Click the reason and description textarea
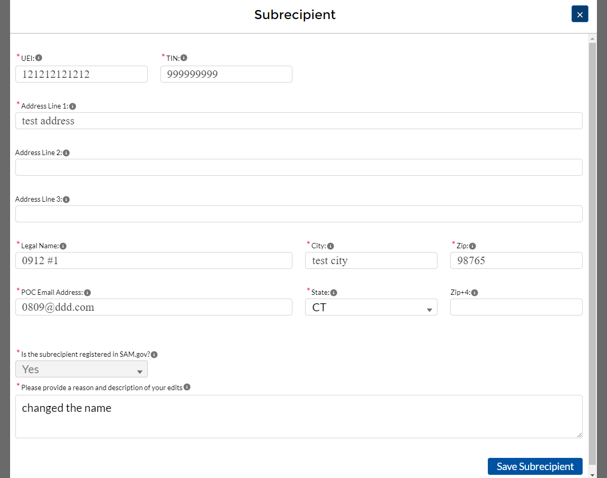The width and height of the screenshot is (607, 478). [299, 417]
